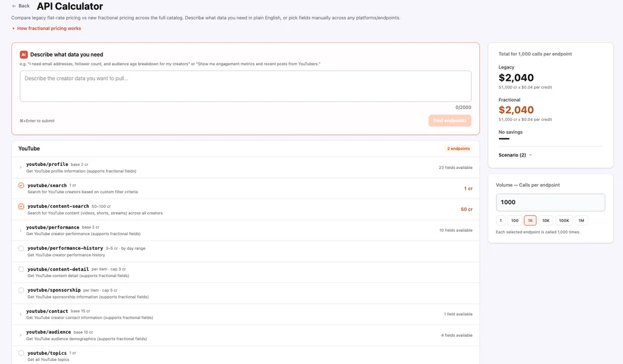Expand youtube/audience endpoint fields
The width and height of the screenshot is (623, 364).
[21, 335]
